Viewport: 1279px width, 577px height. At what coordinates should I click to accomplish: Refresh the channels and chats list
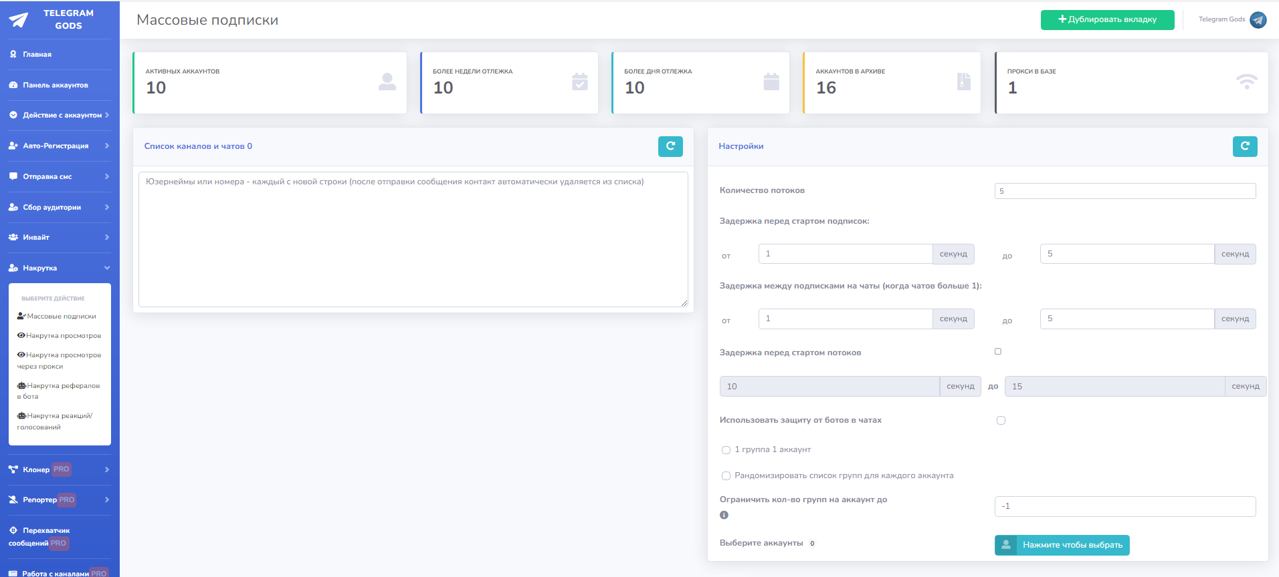tap(670, 146)
